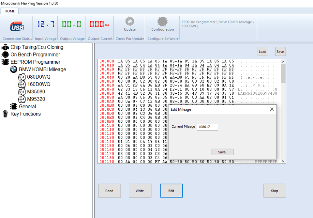Click the gauge icon beside M35080
The width and height of the screenshot is (313, 218).
tap(22, 92)
